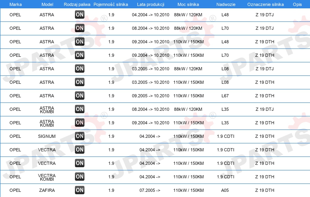The image size is (310, 197).
Task: Click the '04.2004 ->' date cell in the Signum row
Action: click(x=150, y=136)
